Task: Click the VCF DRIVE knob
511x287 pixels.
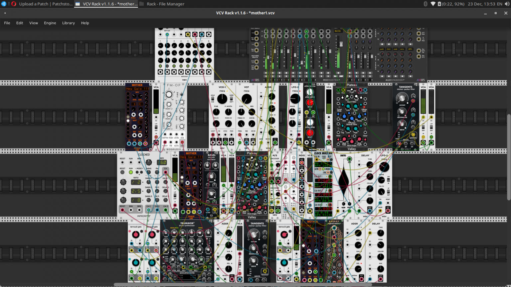Action: click(252, 124)
